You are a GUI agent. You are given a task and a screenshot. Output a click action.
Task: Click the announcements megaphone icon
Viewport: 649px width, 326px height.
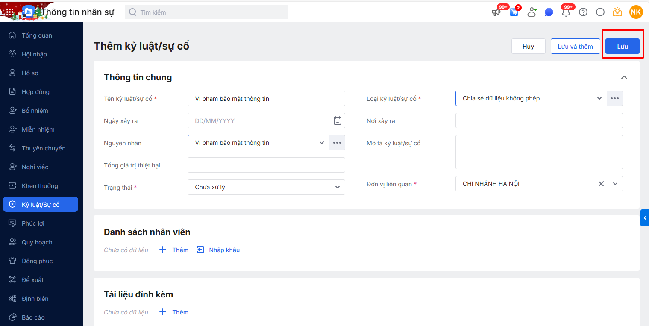[496, 12]
